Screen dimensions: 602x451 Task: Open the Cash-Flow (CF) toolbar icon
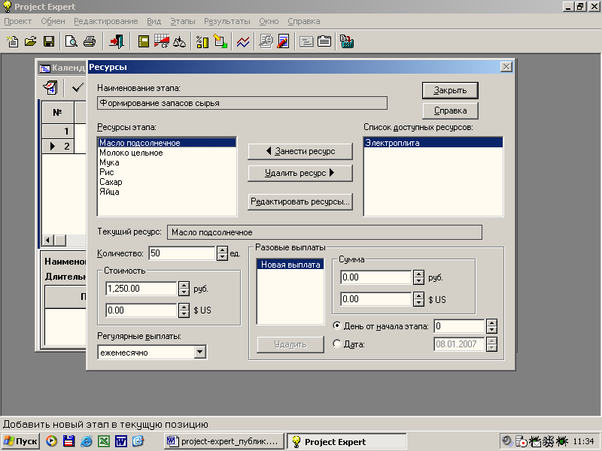click(x=162, y=41)
